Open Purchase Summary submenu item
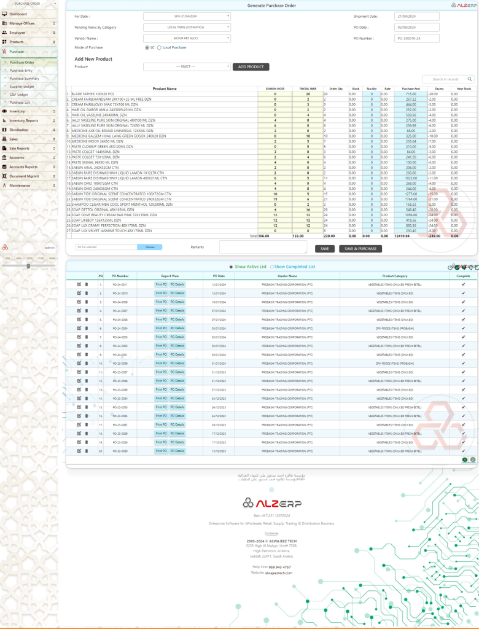This screenshot has width=479, height=629. click(29, 79)
